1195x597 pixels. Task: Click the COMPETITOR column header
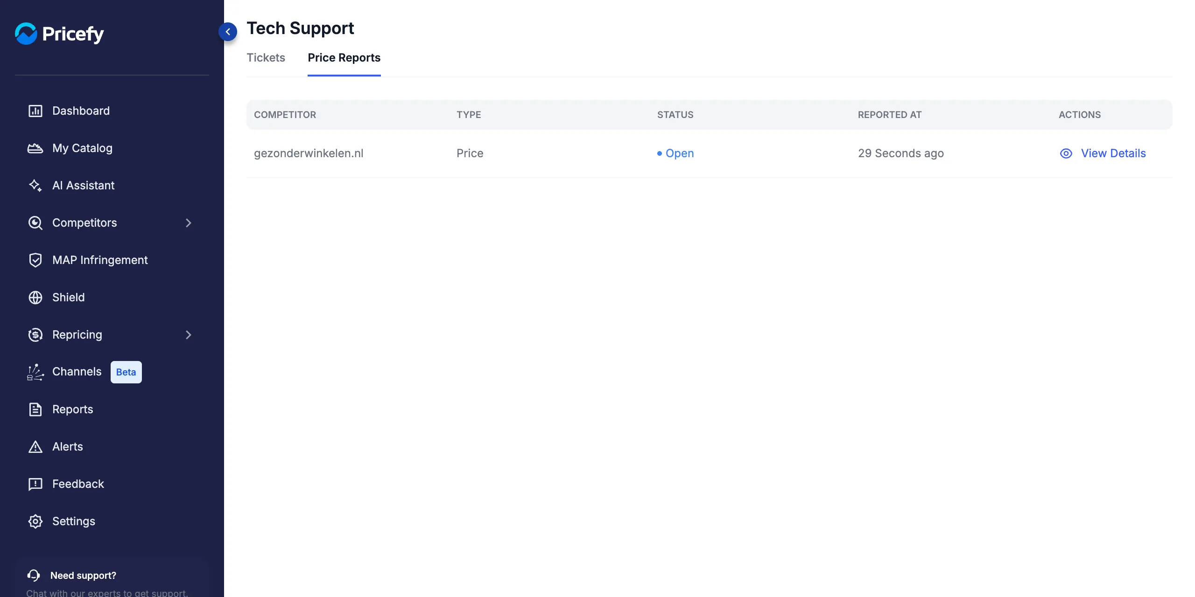[x=285, y=115]
